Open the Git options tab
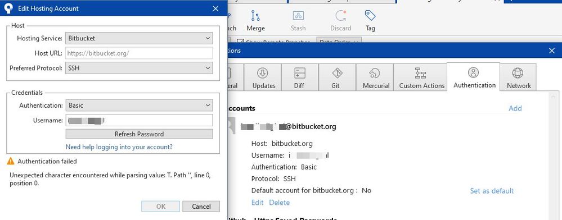 tap(337, 77)
